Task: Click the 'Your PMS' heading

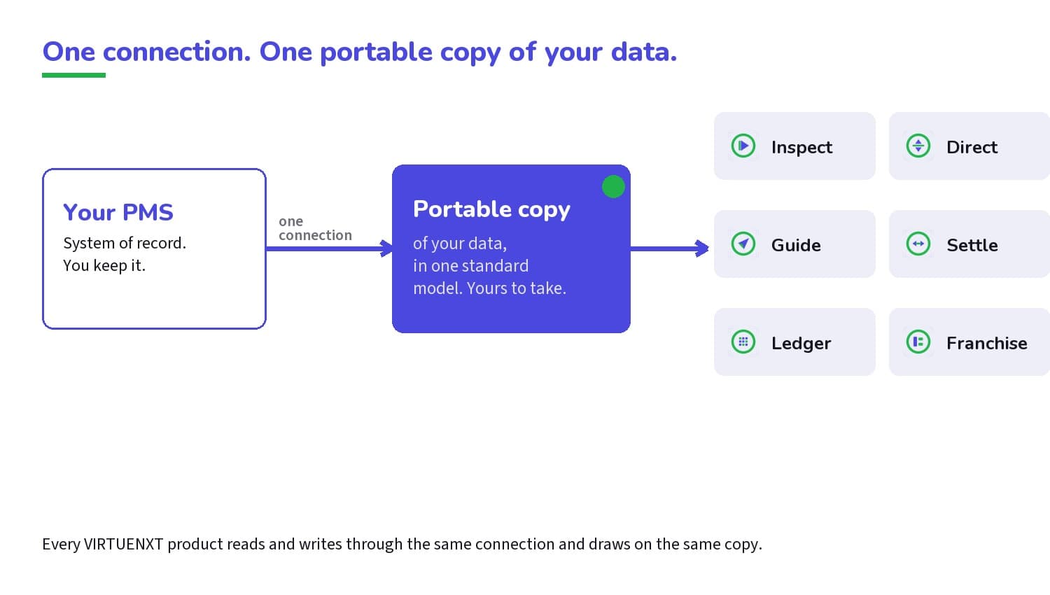Action: [118, 212]
